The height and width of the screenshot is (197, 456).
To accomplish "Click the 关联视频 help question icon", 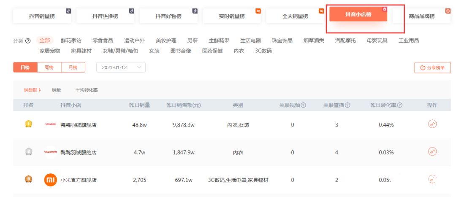I will pos(303,105).
